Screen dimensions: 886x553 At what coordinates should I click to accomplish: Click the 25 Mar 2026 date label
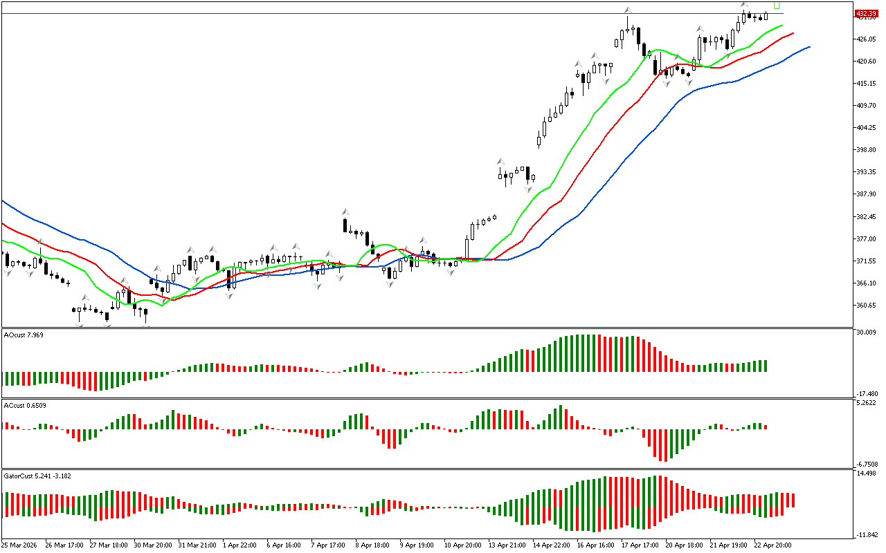[x=22, y=545]
